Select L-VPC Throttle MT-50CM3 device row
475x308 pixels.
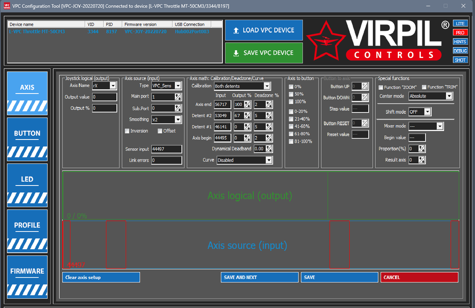coord(115,31)
